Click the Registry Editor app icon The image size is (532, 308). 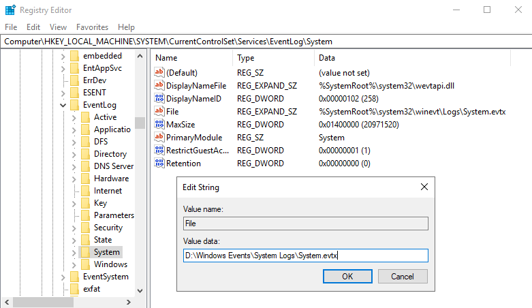coord(10,10)
